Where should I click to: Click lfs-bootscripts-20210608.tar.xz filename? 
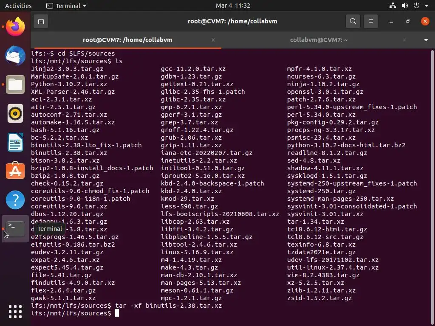(220, 214)
